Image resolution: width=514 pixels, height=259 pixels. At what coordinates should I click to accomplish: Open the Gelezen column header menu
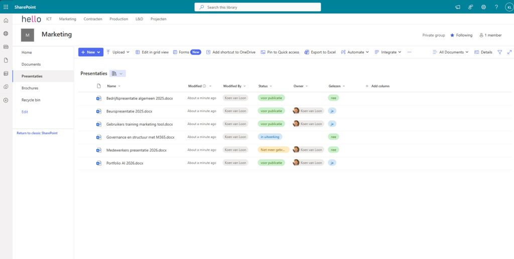pyautogui.click(x=337, y=86)
